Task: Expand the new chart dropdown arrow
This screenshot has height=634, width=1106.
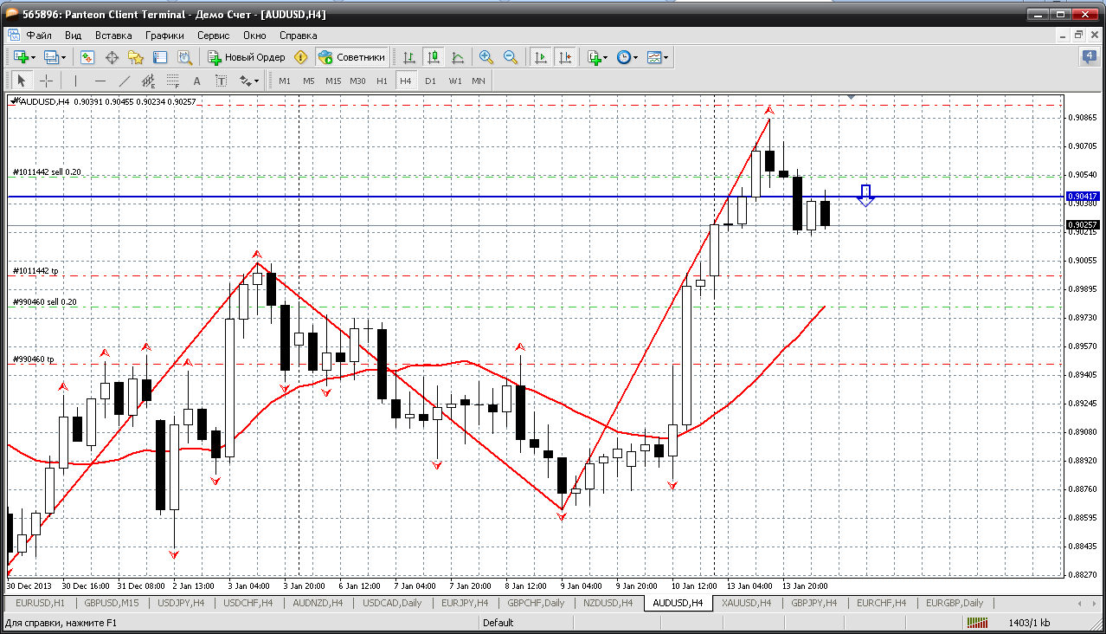Action: [34, 57]
